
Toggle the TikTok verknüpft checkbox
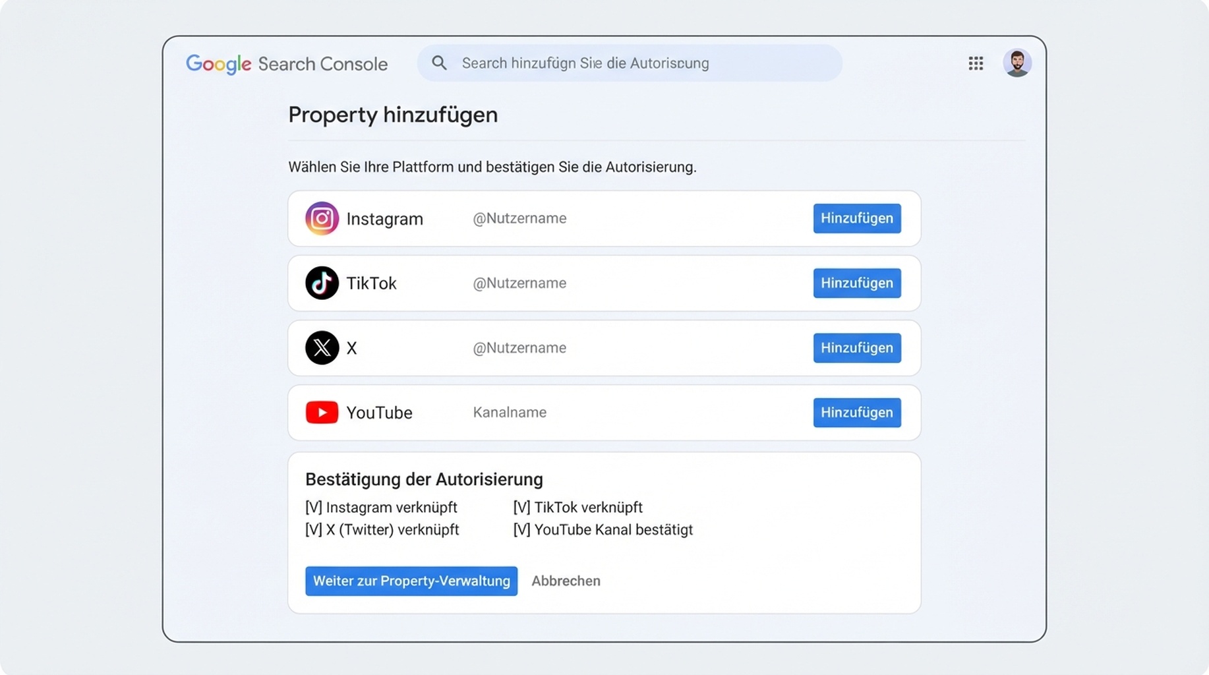pos(522,508)
